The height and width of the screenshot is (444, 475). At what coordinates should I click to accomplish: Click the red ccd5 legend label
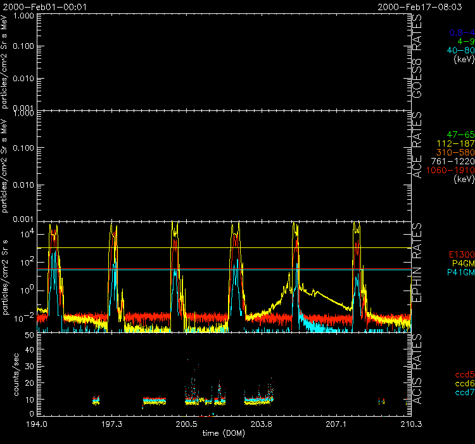point(464,375)
